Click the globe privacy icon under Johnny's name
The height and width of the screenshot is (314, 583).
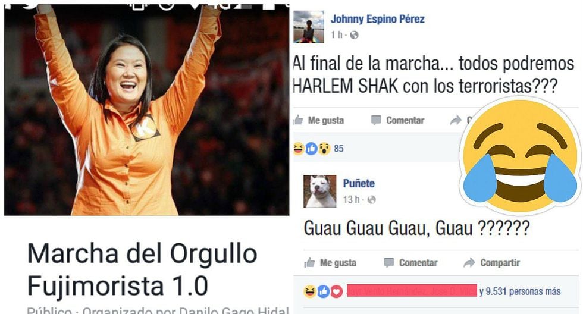[x=354, y=35]
